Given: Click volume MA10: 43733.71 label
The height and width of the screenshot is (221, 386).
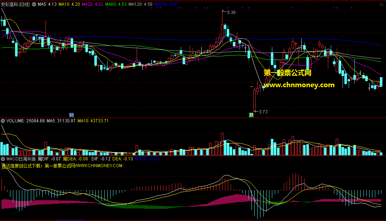Looking at the screenshot, I should (93, 121).
